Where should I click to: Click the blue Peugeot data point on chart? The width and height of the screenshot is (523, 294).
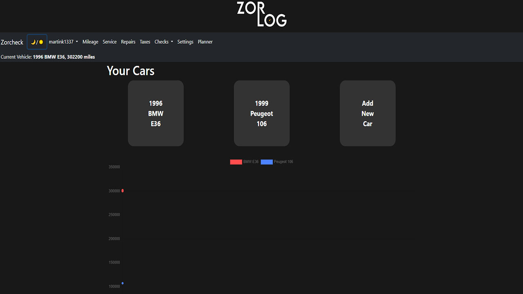pyautogui.click(x=123, y=283)
